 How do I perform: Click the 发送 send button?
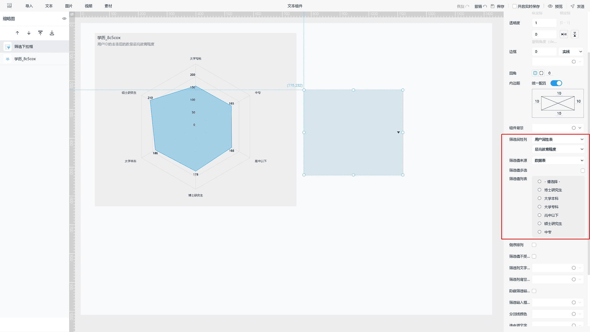[x=577, y=6]
